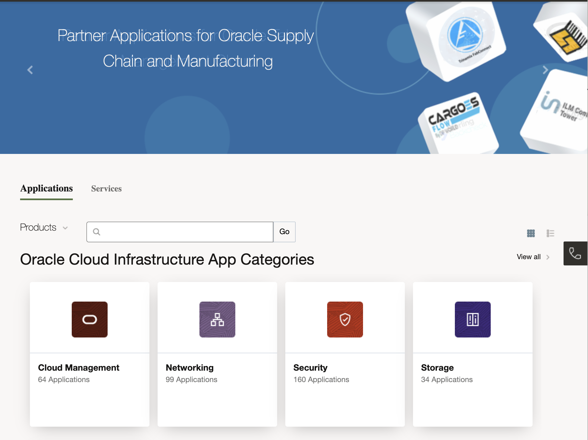Click the Go search button
The height and width of the screenshot is (440, 588).
click(284, 232)
